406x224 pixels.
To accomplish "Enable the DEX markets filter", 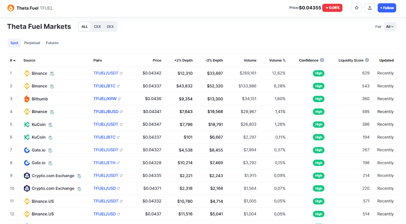I will (110, 26).
